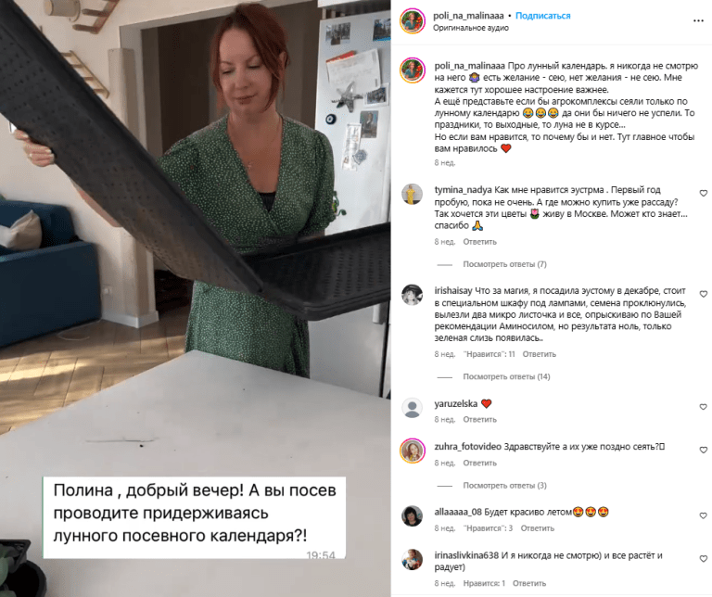The width and height of the screenshot is (712, 597).
Task: Expand the 7 replies under tymina_nadya's comment
Action: click(504, 264)
